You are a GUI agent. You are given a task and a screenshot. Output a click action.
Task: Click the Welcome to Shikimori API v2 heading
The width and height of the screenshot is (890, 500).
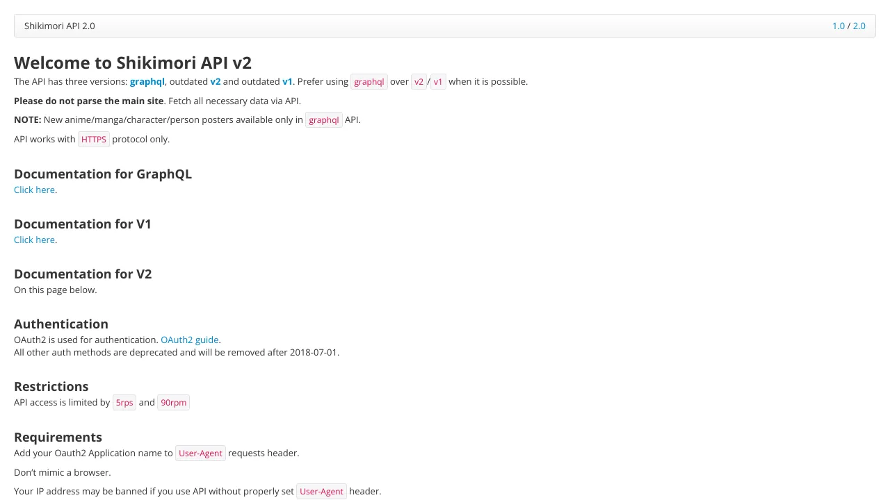133,62
